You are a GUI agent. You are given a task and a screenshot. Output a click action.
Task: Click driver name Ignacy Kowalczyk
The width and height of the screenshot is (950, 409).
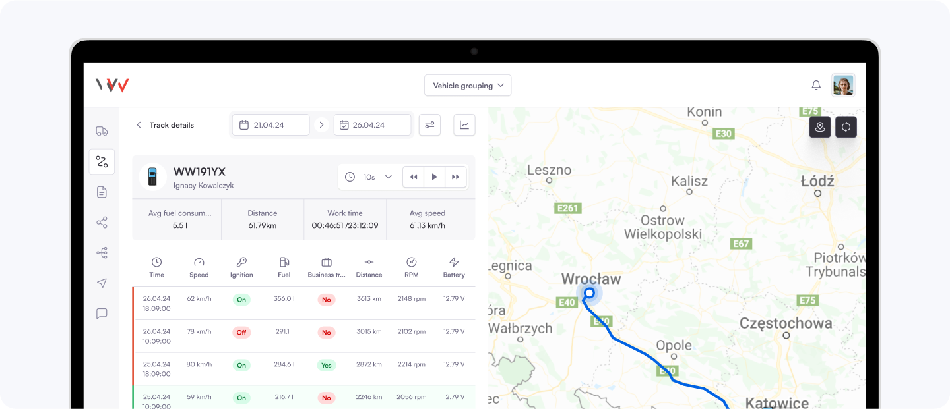pos(203,186)
